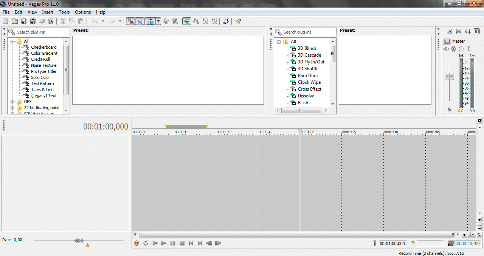Select the Zoom Edit tool

point(214,22)
